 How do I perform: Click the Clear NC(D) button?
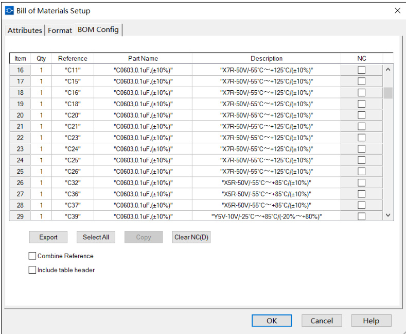coord(191,237)
